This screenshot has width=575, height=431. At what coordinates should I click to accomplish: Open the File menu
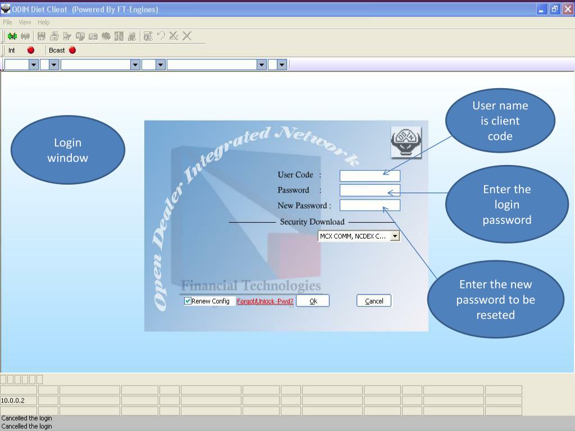(x=7, y=22)
